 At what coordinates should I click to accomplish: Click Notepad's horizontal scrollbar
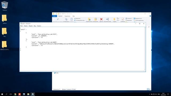pyautogui.click(x=82, y=71)
